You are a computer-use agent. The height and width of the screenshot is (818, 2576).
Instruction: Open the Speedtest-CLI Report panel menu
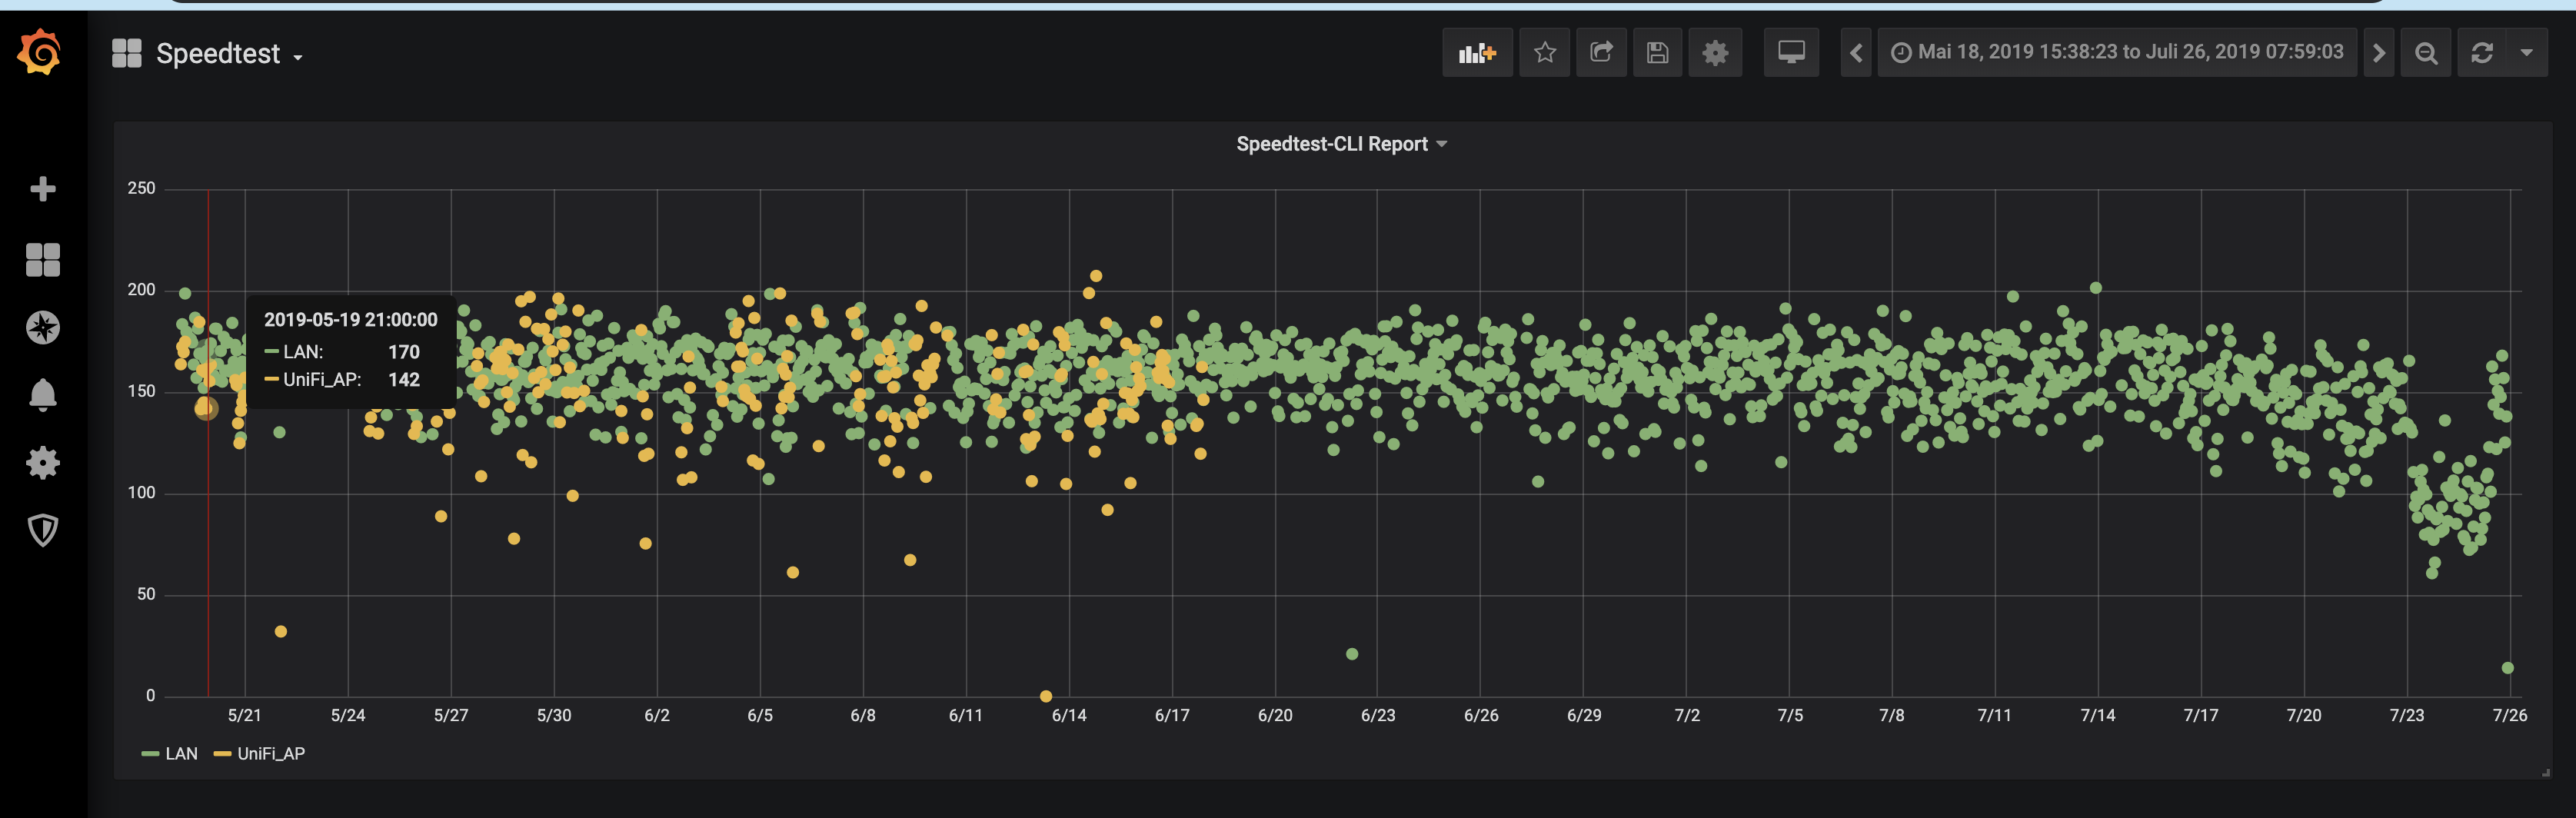(1341, 144)
